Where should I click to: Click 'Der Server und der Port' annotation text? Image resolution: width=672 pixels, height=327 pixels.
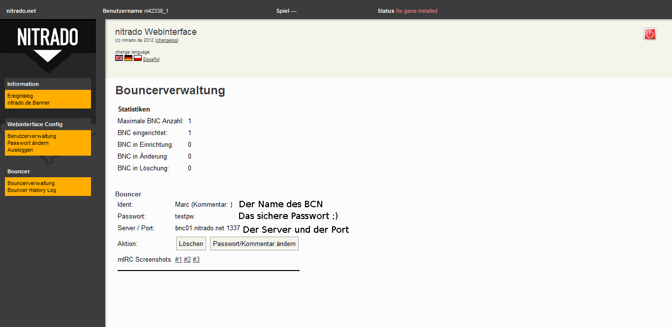296,230
